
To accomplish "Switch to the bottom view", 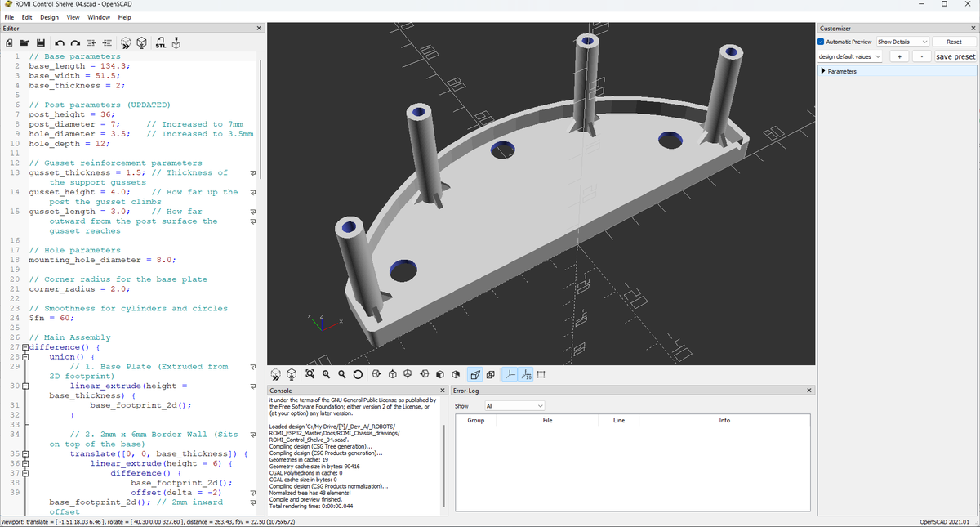I will click(x=408, y=374).
